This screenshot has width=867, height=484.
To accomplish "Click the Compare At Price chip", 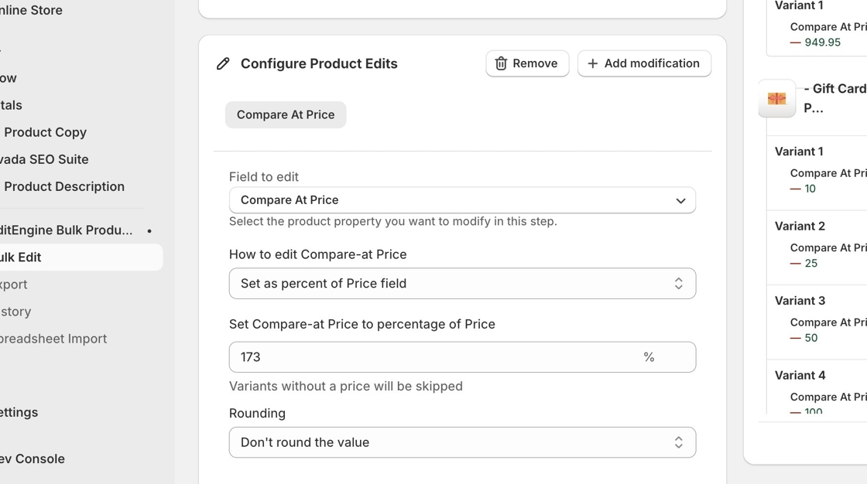I will [286, 114].
